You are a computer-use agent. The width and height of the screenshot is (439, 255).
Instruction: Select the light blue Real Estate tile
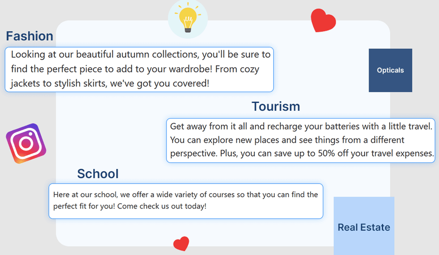pyautogui.click(x=364, y=226)
